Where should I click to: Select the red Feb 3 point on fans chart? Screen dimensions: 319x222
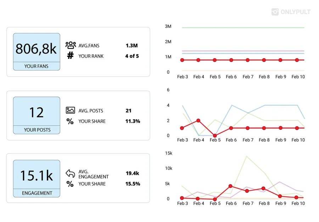pos(182,60)
